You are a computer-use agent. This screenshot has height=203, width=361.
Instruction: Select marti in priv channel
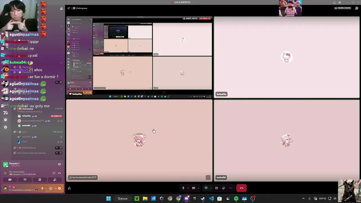[x=39, y=142]
